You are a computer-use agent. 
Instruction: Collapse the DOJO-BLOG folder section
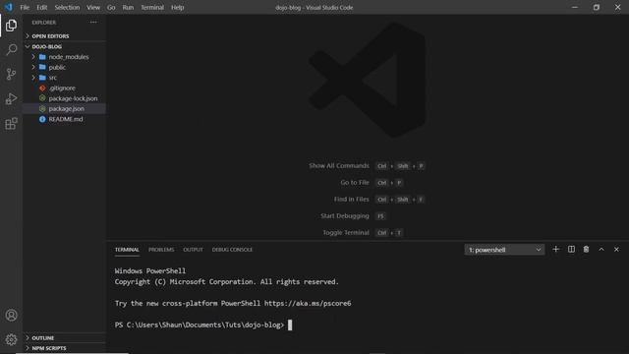point(64,46)
